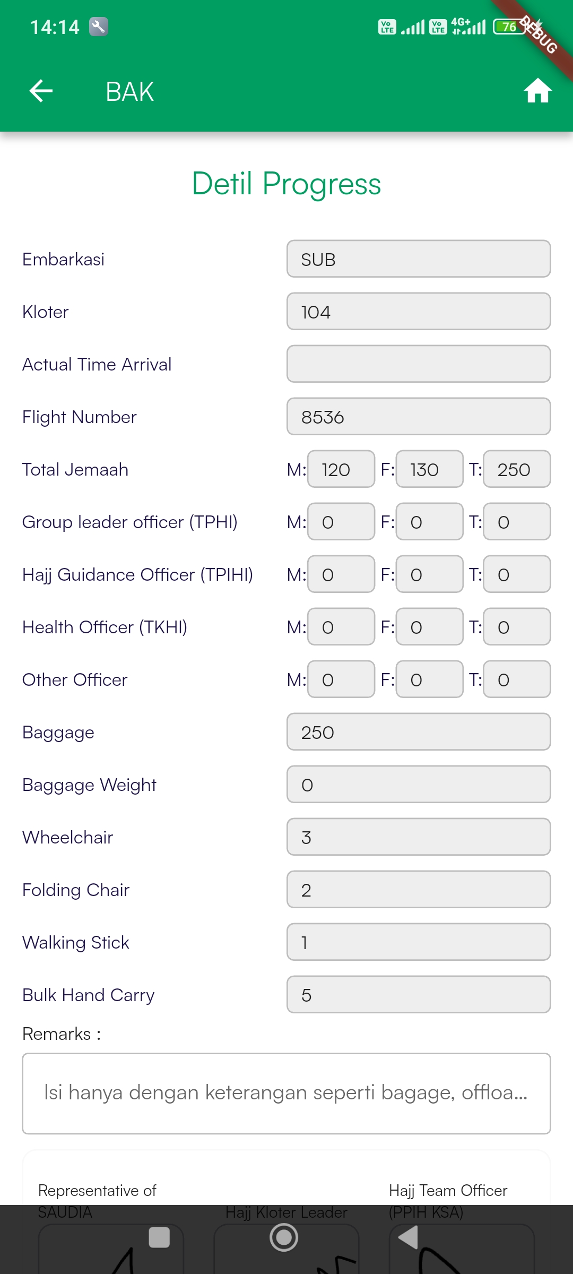Select the Kloter field with 104

coord(418,312)
